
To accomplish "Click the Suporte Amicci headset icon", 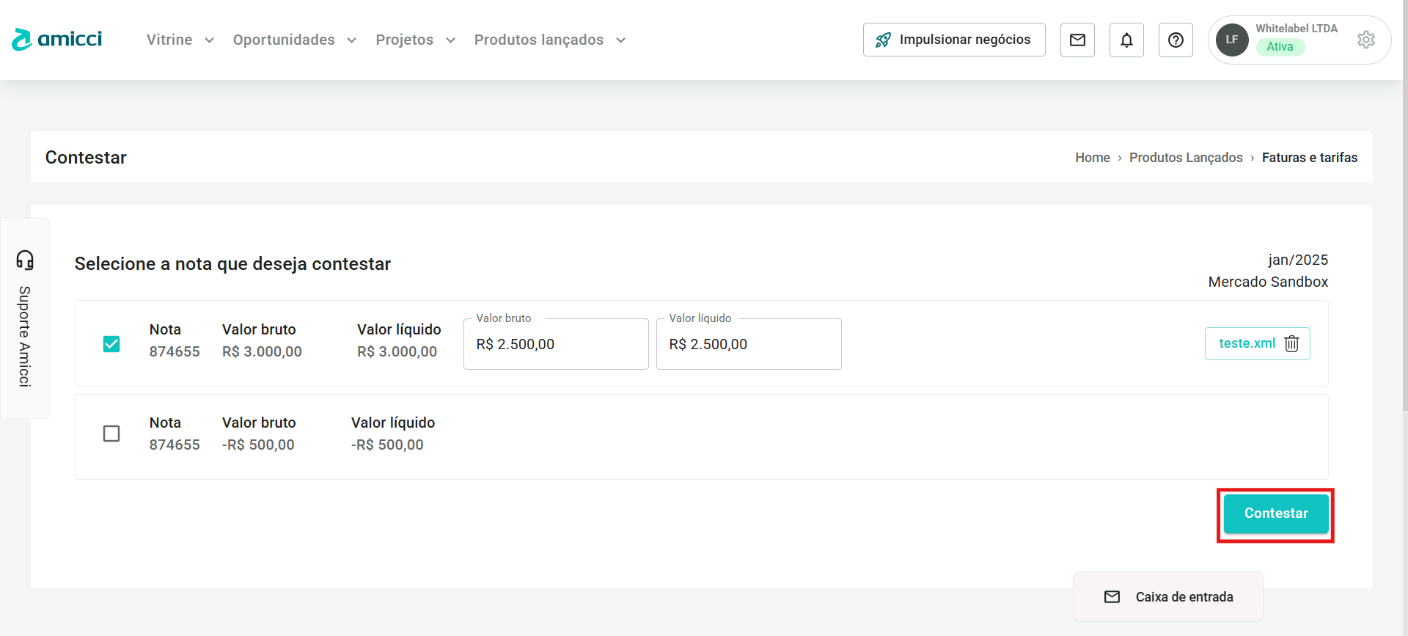I will tap(25, 260).
